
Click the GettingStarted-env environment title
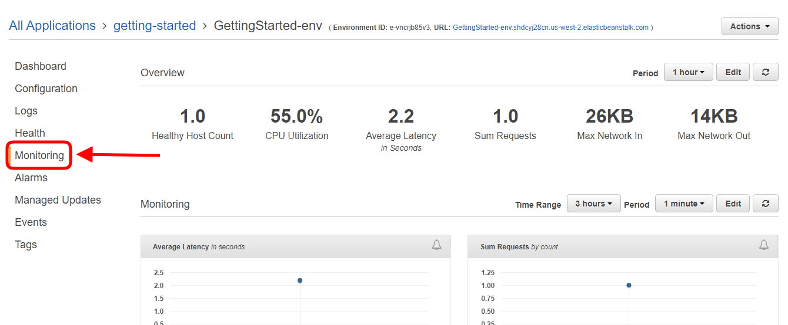[x=268, y=26]
